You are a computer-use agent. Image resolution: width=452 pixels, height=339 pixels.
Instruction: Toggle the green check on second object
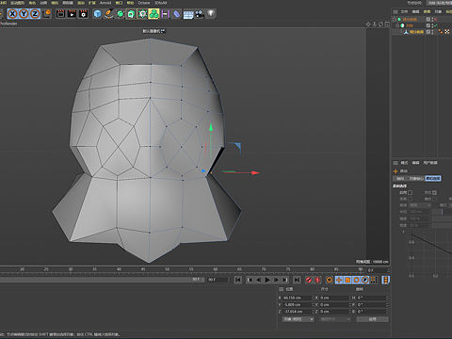point(436,25)
